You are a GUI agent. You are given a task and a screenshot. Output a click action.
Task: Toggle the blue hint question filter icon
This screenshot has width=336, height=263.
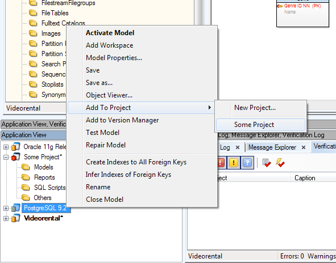(x=247, y=163)
